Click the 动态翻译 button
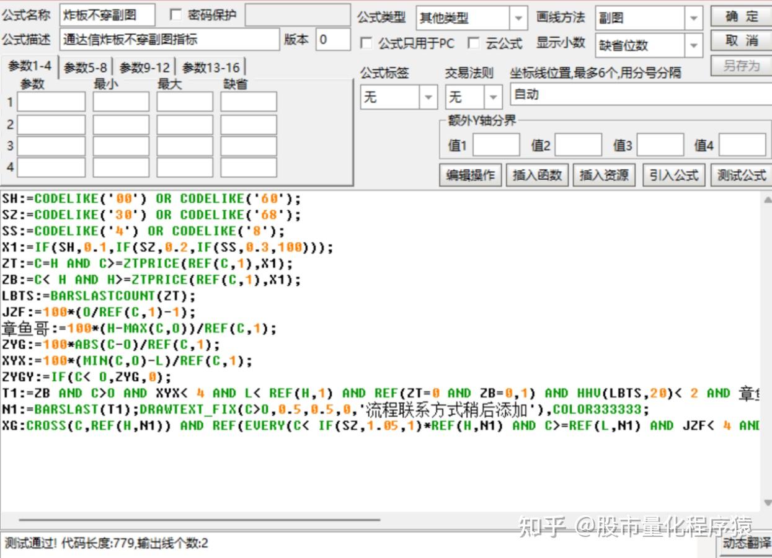Viewport: 772px width, 558px height. [x=746, y=544]
